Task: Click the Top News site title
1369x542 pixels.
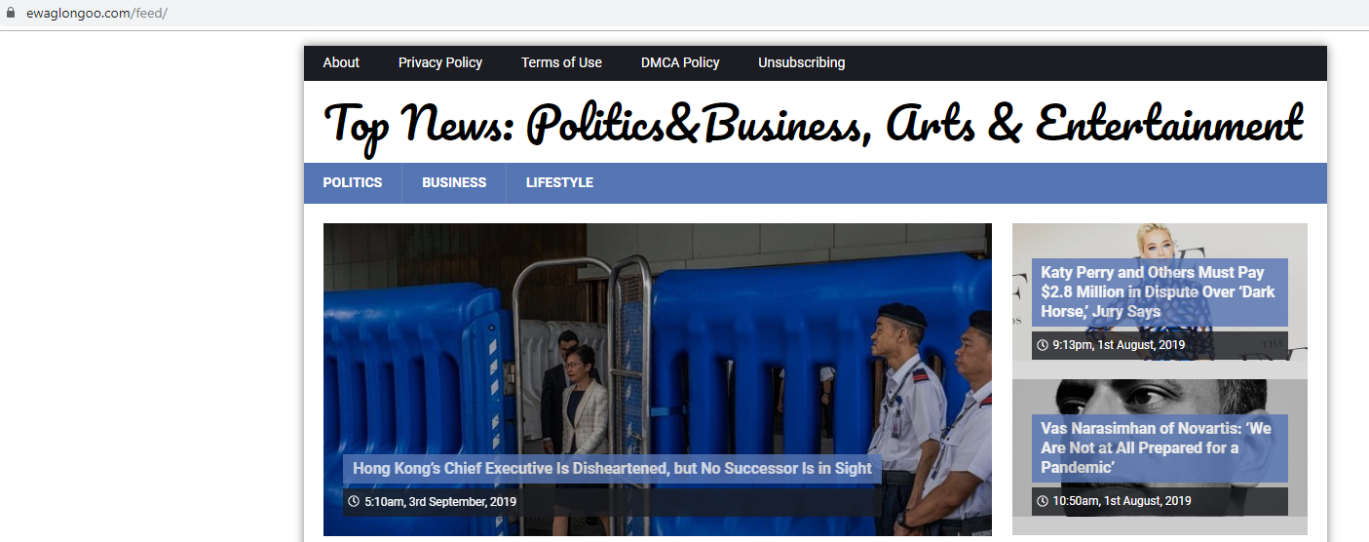Action: coord(813,126)
